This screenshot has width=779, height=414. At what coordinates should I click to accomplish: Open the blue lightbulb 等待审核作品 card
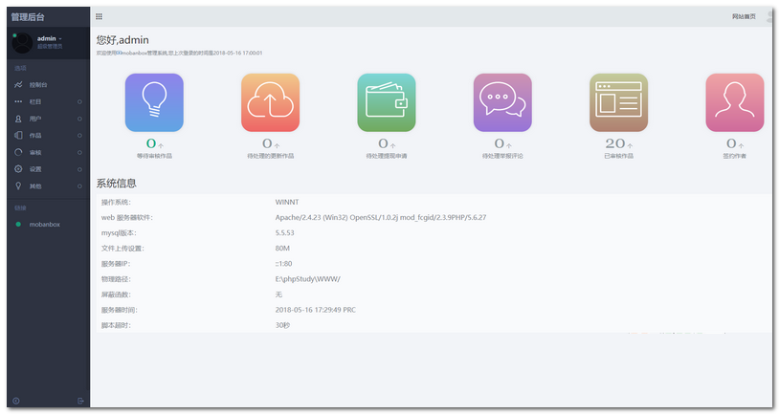(154, 102)
